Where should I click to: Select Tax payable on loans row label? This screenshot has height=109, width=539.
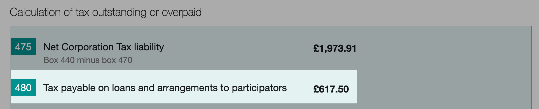tap(165, 88)
